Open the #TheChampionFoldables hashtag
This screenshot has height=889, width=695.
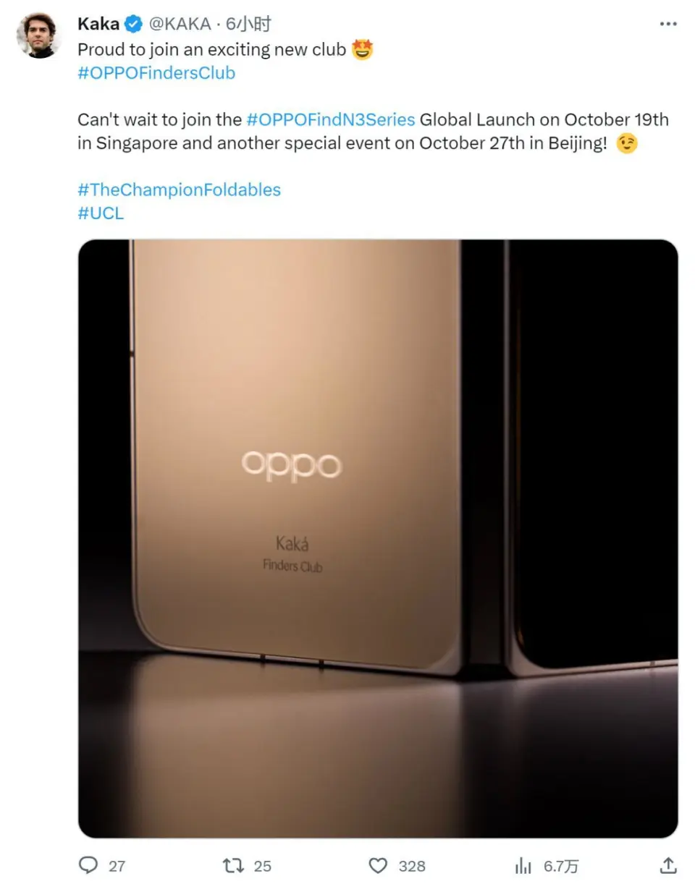pyautogui.click(x=179, y=190)
